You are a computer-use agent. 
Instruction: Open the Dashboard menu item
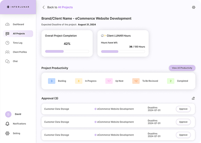(x=18, y=25)
